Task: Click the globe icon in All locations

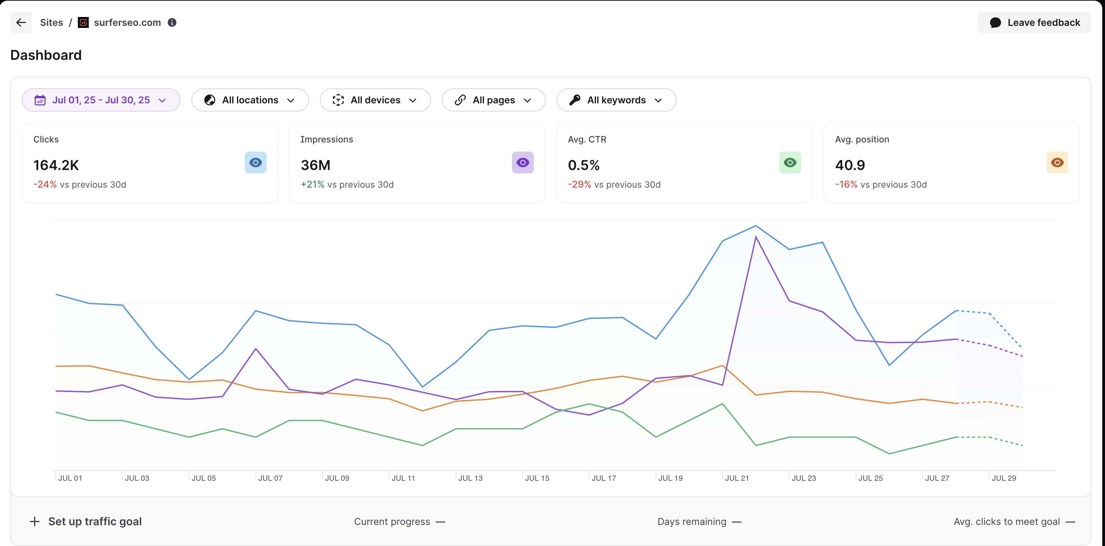Action: pos(210,100)
